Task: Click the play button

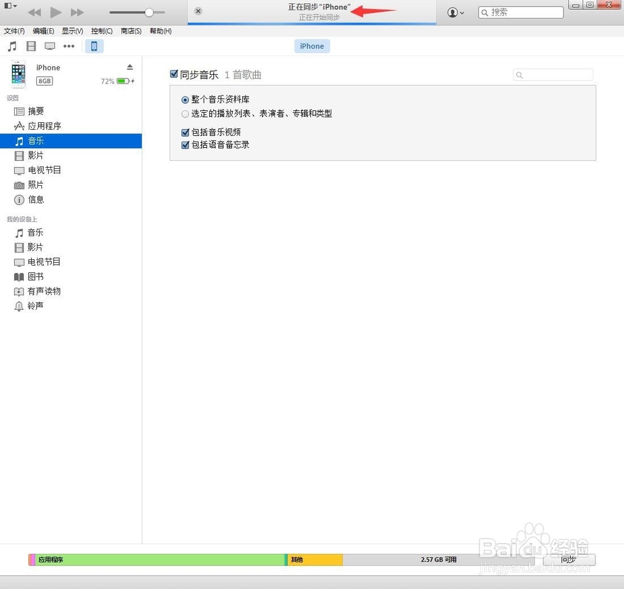Action: (x=56, y=12)
